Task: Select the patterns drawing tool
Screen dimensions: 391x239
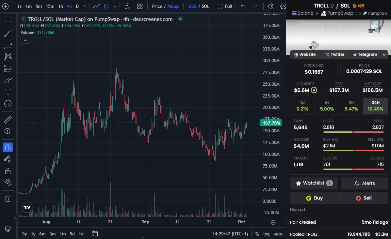Action: (8, 57)
